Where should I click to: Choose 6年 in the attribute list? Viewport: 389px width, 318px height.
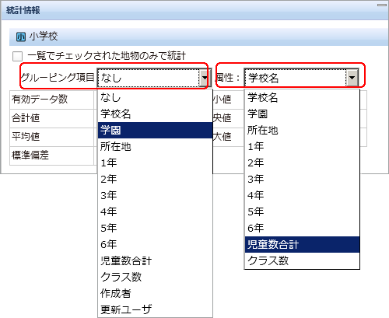pos(302,228)
